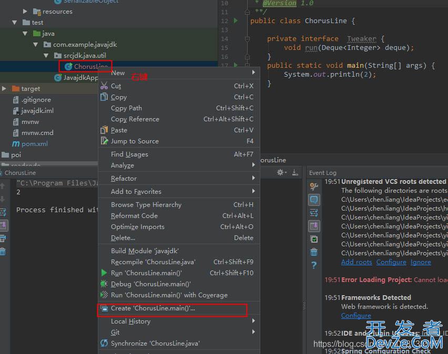
Task: Open the Refactor submenu arrow
Action: pyautogui.click(x=253, y=178)
